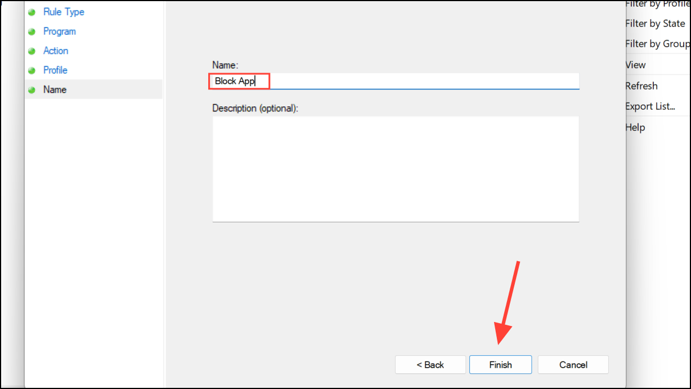The image size is (691, 389).
Task: Click the Finish button
Action: pos(500,365)
